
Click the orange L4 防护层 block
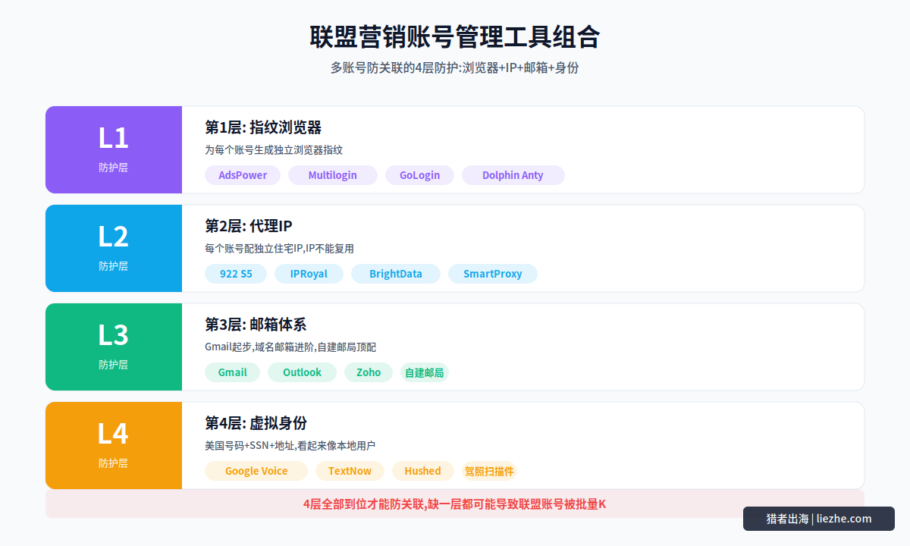click(114, 446)
